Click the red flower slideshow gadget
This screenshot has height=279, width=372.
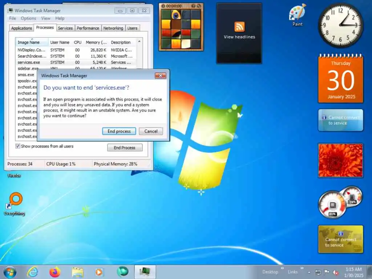(341, 160)
